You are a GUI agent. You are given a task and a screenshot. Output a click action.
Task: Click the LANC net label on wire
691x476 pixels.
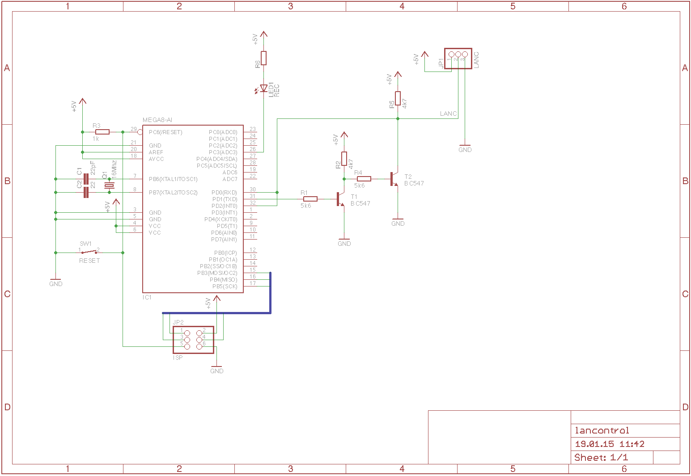tap(448, 114)
